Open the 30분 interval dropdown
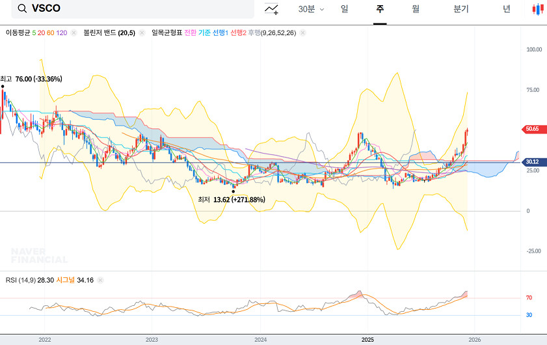 click(x=311, y=9)
